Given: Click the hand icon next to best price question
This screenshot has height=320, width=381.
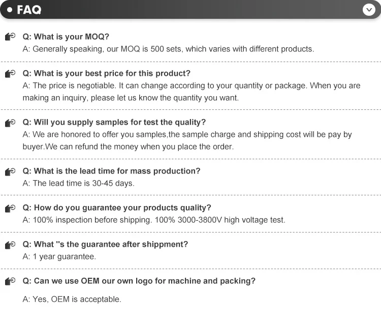Looking at the screenshot, I should 10,74.
